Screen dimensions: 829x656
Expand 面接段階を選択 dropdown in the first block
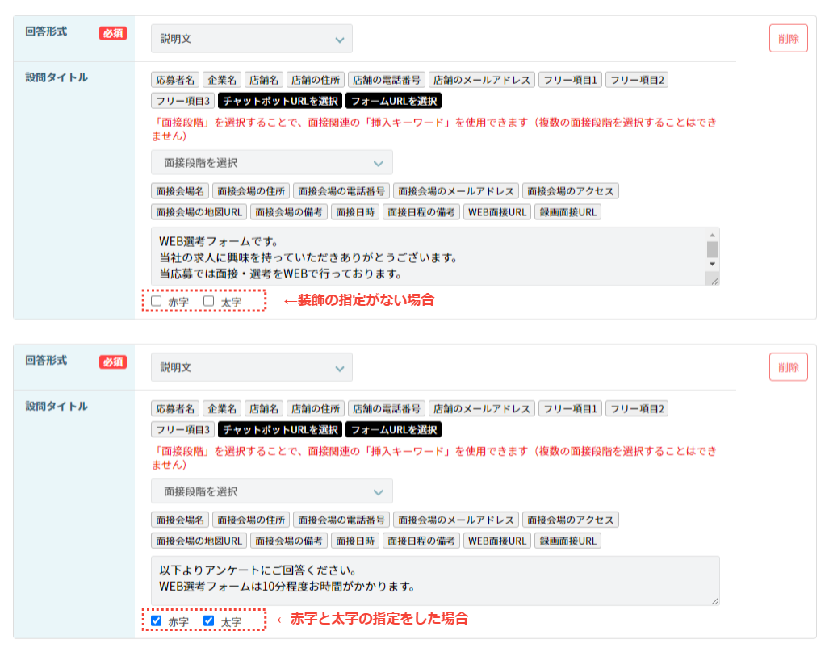(271, 162)
